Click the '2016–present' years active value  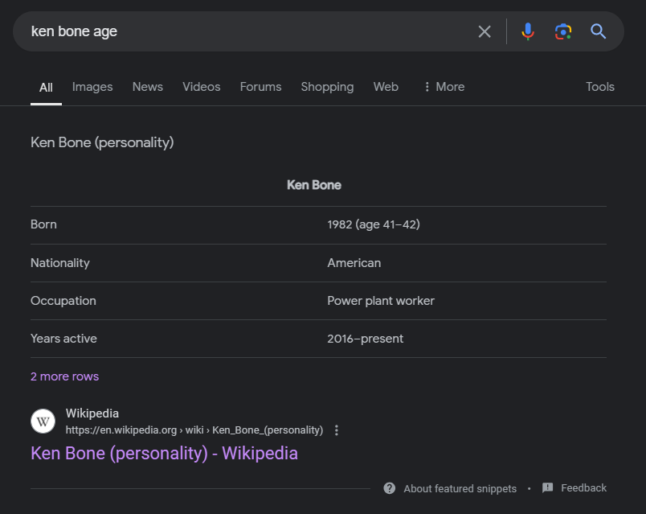pyautogui.click(x=365, y=339)
